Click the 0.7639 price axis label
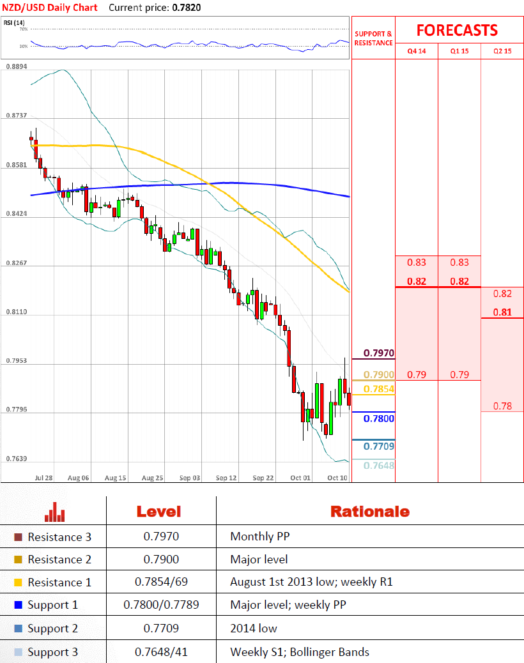The width and height of the screenshot is (524, 663). 17,459
